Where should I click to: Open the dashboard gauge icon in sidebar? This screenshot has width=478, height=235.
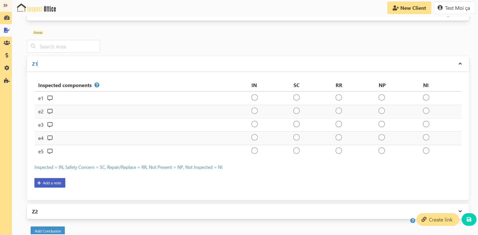click(x=7, y=18)
